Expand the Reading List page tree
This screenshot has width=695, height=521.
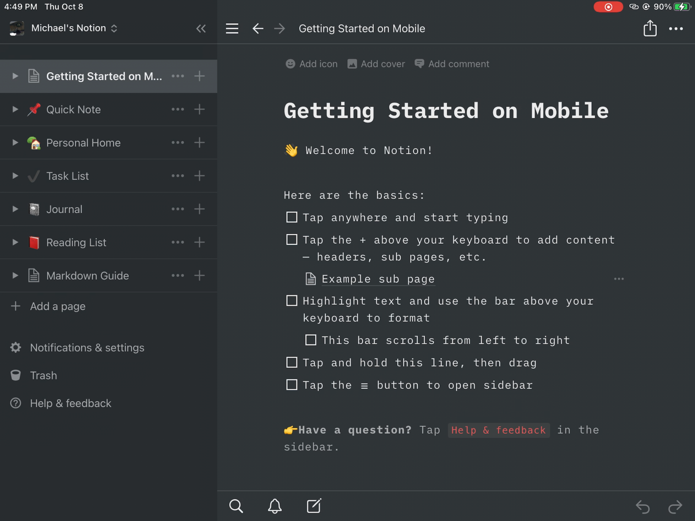(15, 242)
